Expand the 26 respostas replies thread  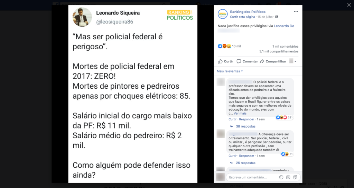pos(245,163)
